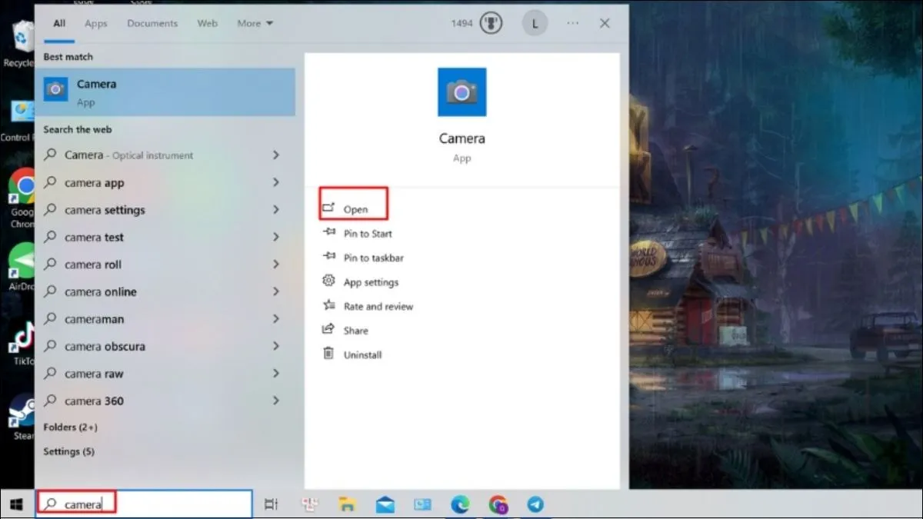Select Uninstall from the options list
Viewport: 923px width, 519px height.
tap(362, 354)
